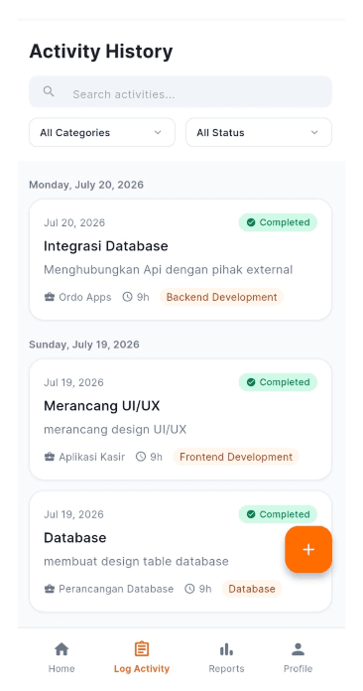Click membuat design table database description
The width and height of the screenshot is (363, 691).
[x=136, y=562]
